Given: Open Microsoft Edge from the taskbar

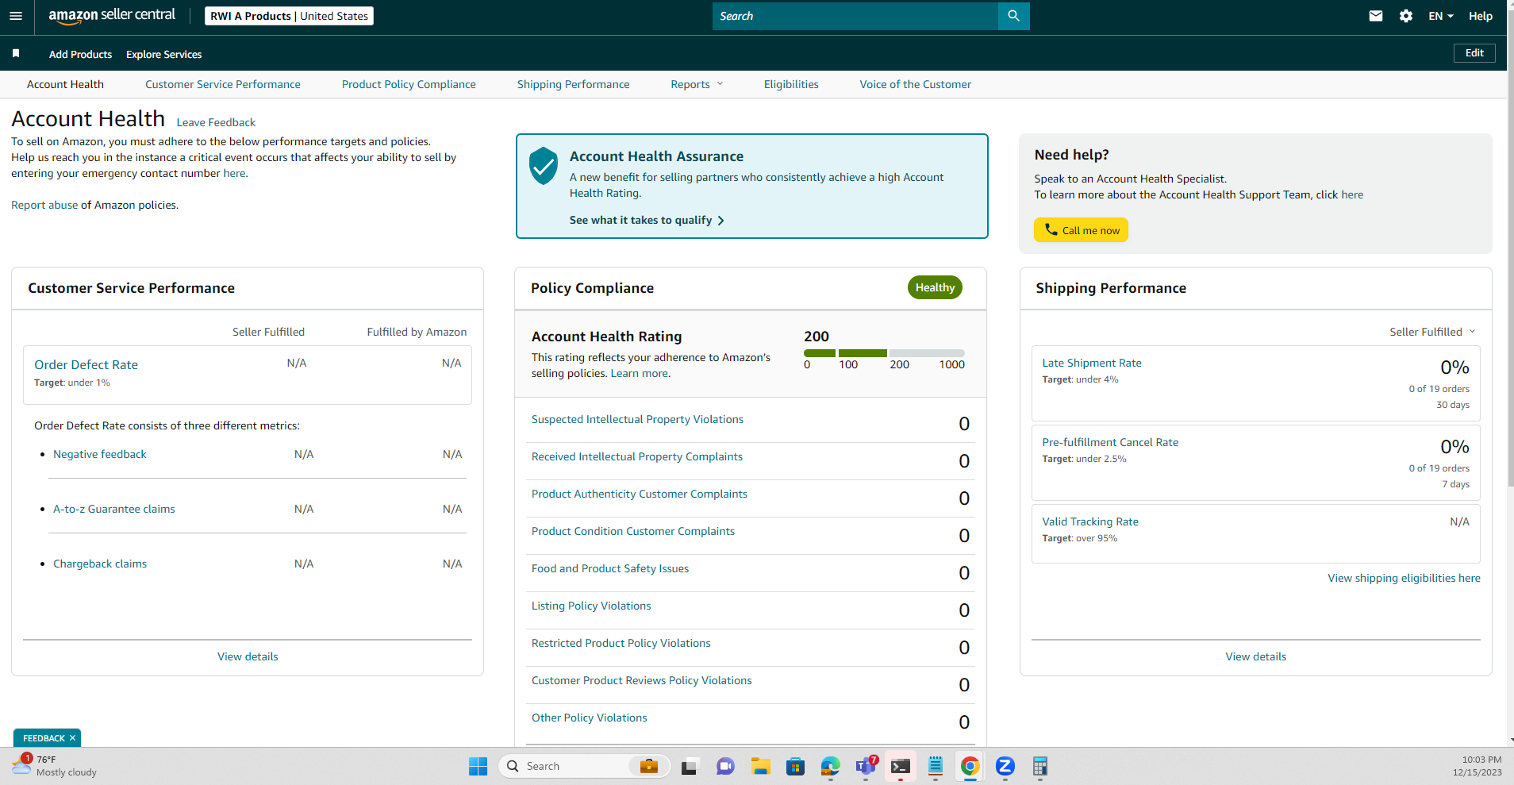Looking at the screenshot, I should pos(831,766).
